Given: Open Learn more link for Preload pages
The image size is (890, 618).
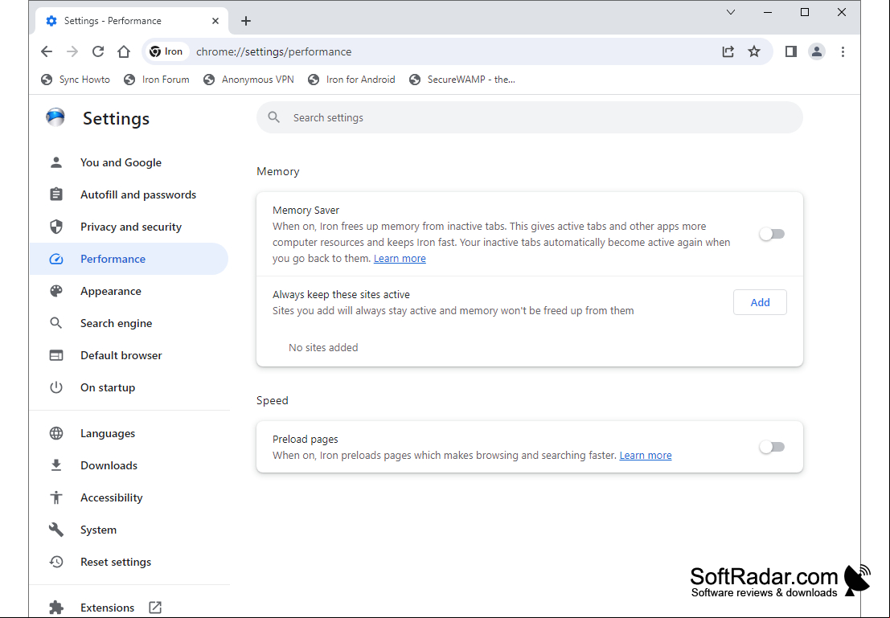Looking at the screenshot, I should [646, 455].
